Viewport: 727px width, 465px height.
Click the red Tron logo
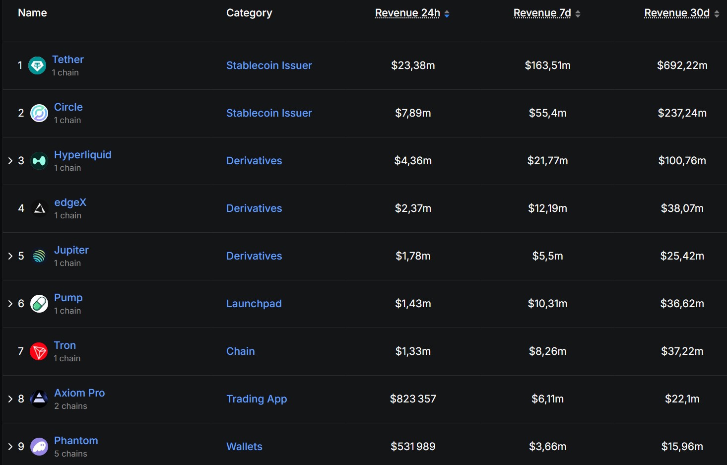tap(39, 351)
